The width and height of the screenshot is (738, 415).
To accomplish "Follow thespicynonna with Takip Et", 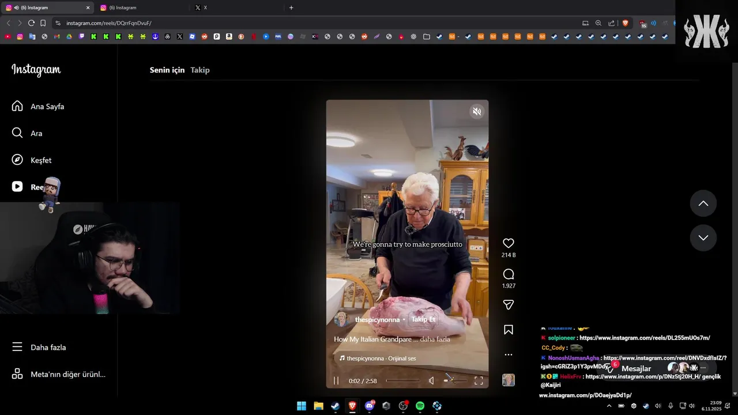I will click(423, 319).
